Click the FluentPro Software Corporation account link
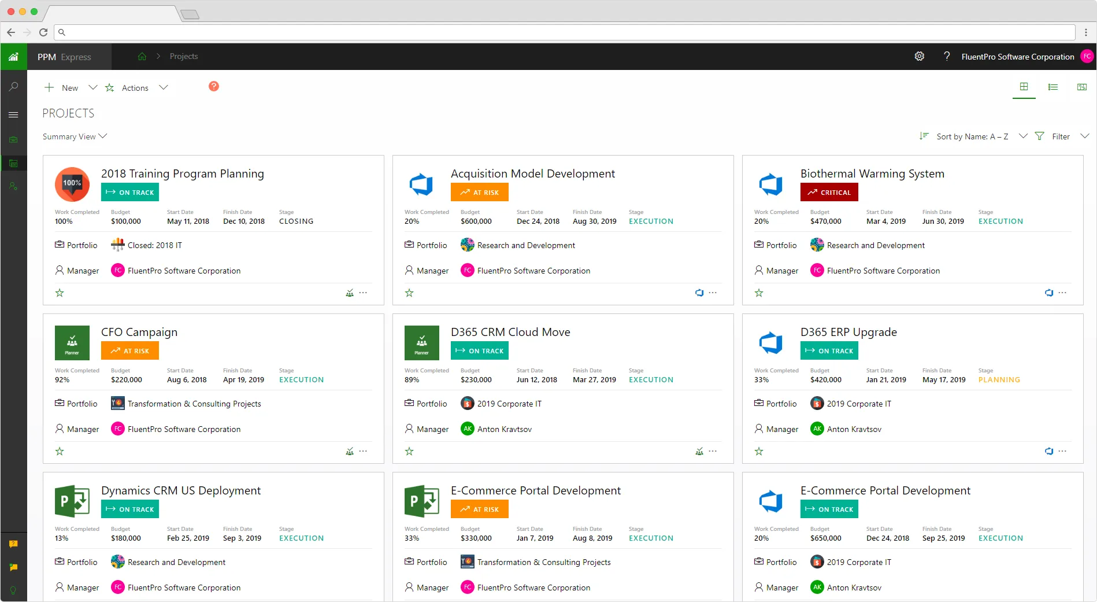Viewport: 1097px width, 602px height. click(x=1017, y=56)
